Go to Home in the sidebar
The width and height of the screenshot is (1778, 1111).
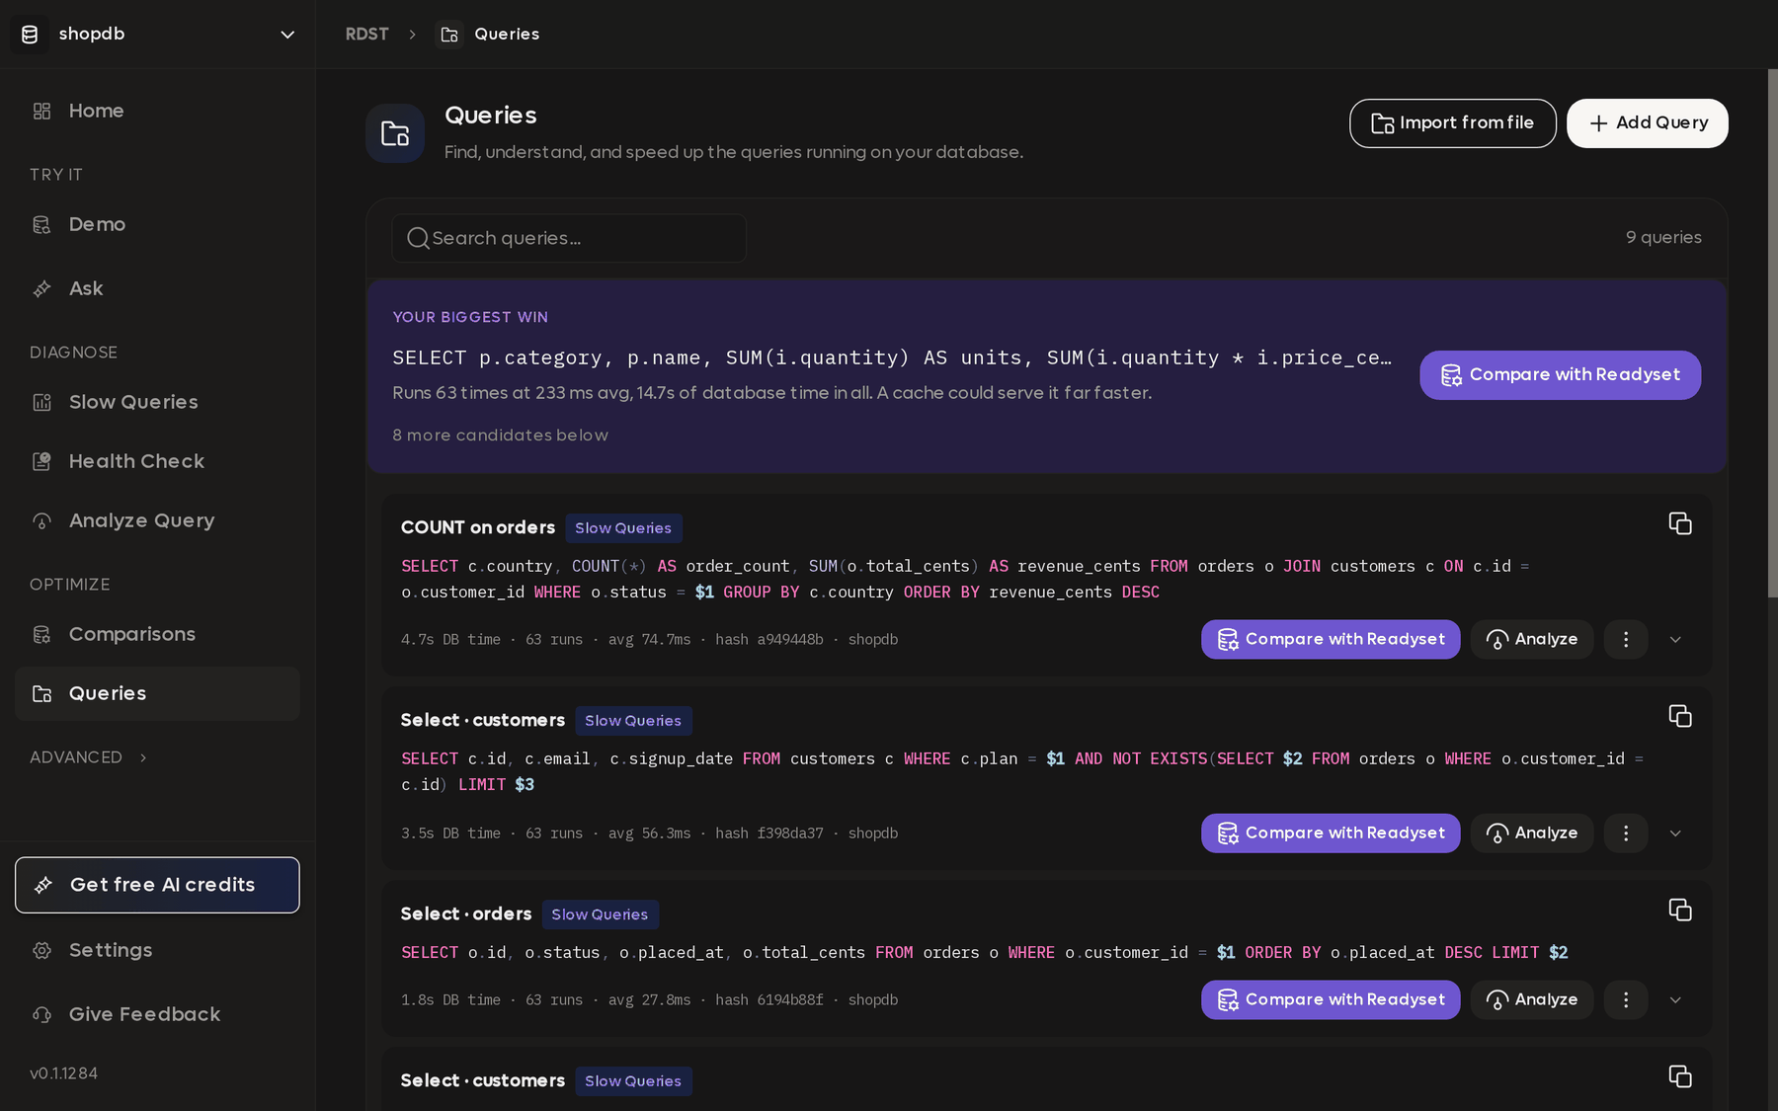(x=157, y=111)
